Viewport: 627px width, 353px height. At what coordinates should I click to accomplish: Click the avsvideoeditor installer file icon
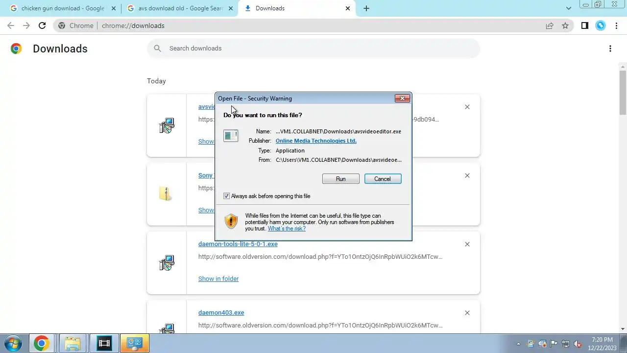[167, 126]
